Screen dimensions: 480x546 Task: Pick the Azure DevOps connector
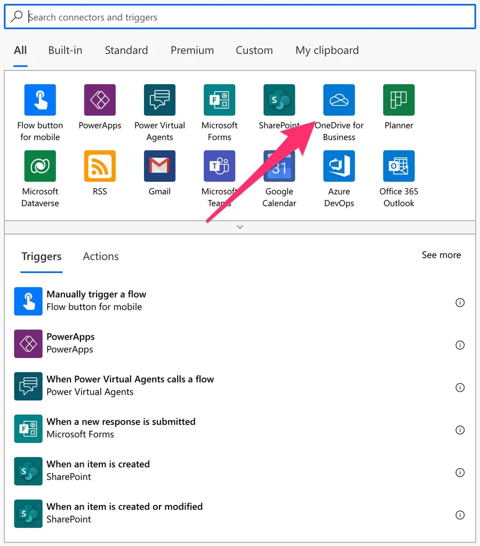point(339,166)
